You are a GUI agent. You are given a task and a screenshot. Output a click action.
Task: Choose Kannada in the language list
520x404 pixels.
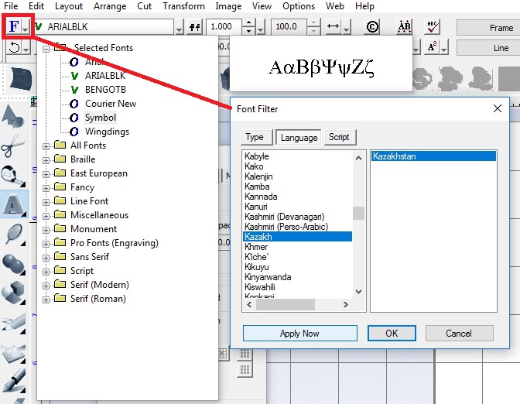point(261,197)
